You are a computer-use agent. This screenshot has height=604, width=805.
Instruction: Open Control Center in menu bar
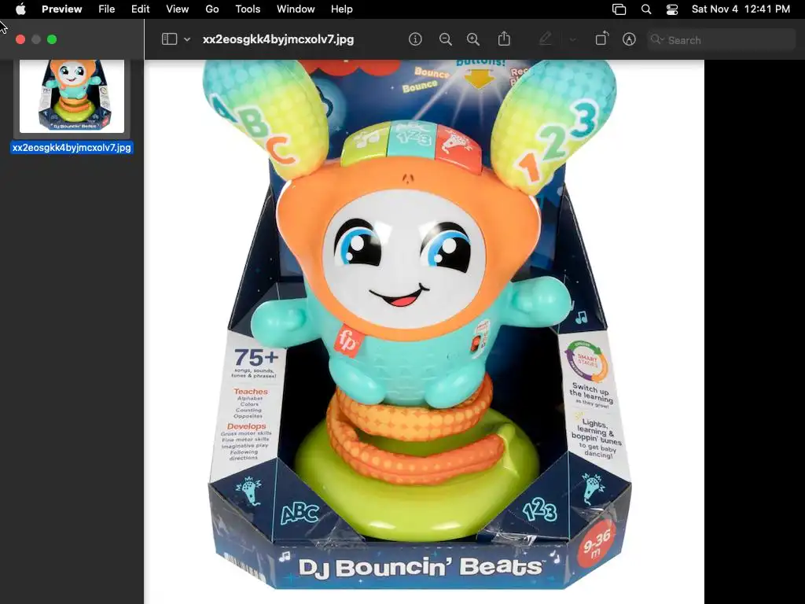coord(672,9)
